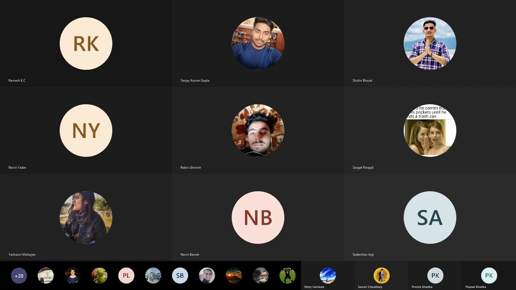
Task: Click the name label Ramesh K.C
Action: click(17, 81)
